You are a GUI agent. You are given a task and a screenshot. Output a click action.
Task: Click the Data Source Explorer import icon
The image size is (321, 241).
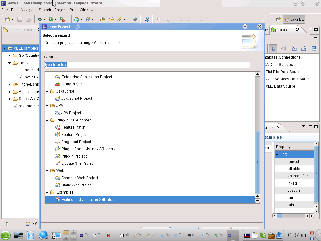point(294,49)
